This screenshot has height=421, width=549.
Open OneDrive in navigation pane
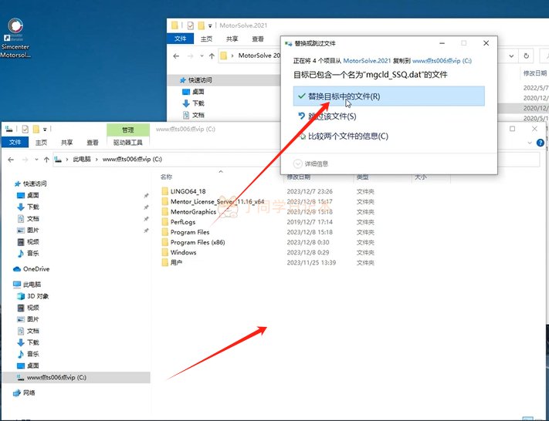[x=36, y=269]
